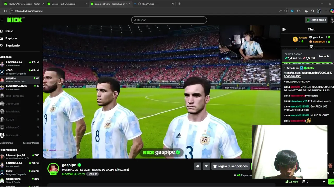Open LUCHOCABJ1212 channel in sidebar
334x187 pixels.
[20, 88]
